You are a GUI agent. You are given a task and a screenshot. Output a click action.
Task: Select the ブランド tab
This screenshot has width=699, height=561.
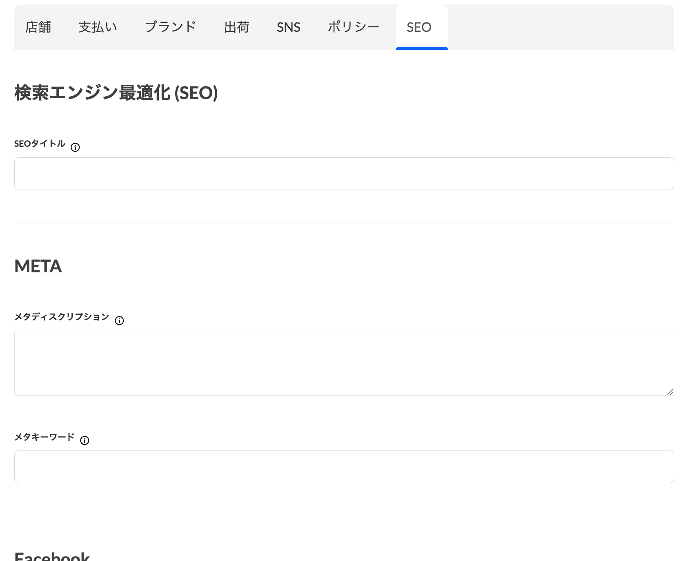click(171, 27)
